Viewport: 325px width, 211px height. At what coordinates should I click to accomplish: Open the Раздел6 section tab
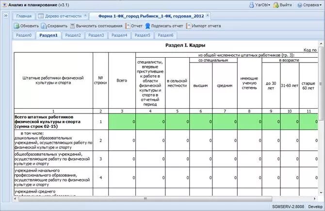click(x=165, y=35)
